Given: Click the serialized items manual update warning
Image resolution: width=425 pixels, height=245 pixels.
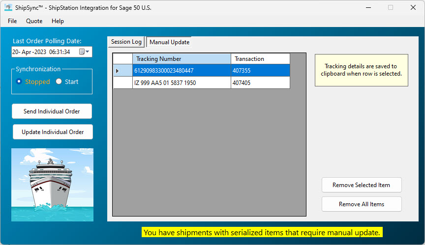Looking at the screenshot, I should click(262, 232).
